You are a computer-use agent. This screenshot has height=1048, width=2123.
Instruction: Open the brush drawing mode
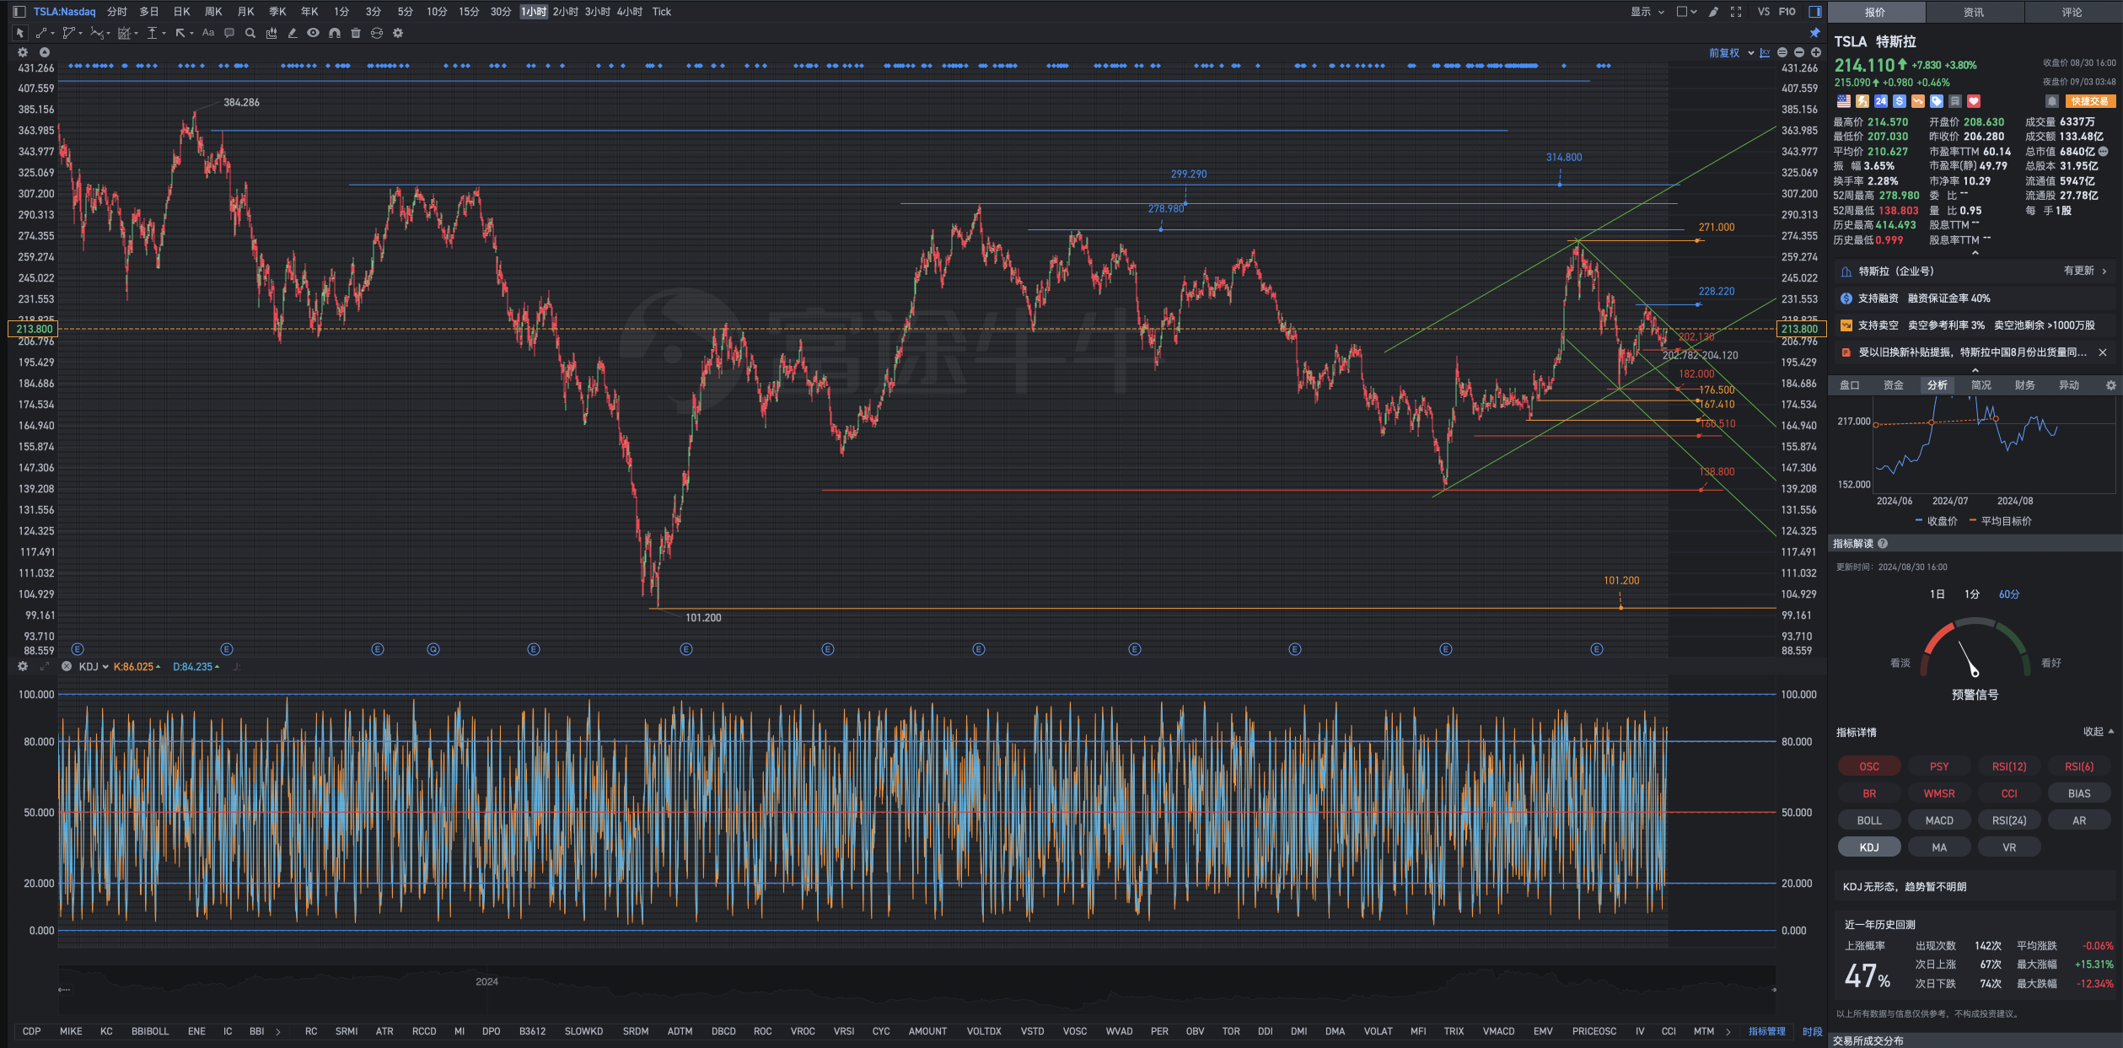tap(1713, 11)
